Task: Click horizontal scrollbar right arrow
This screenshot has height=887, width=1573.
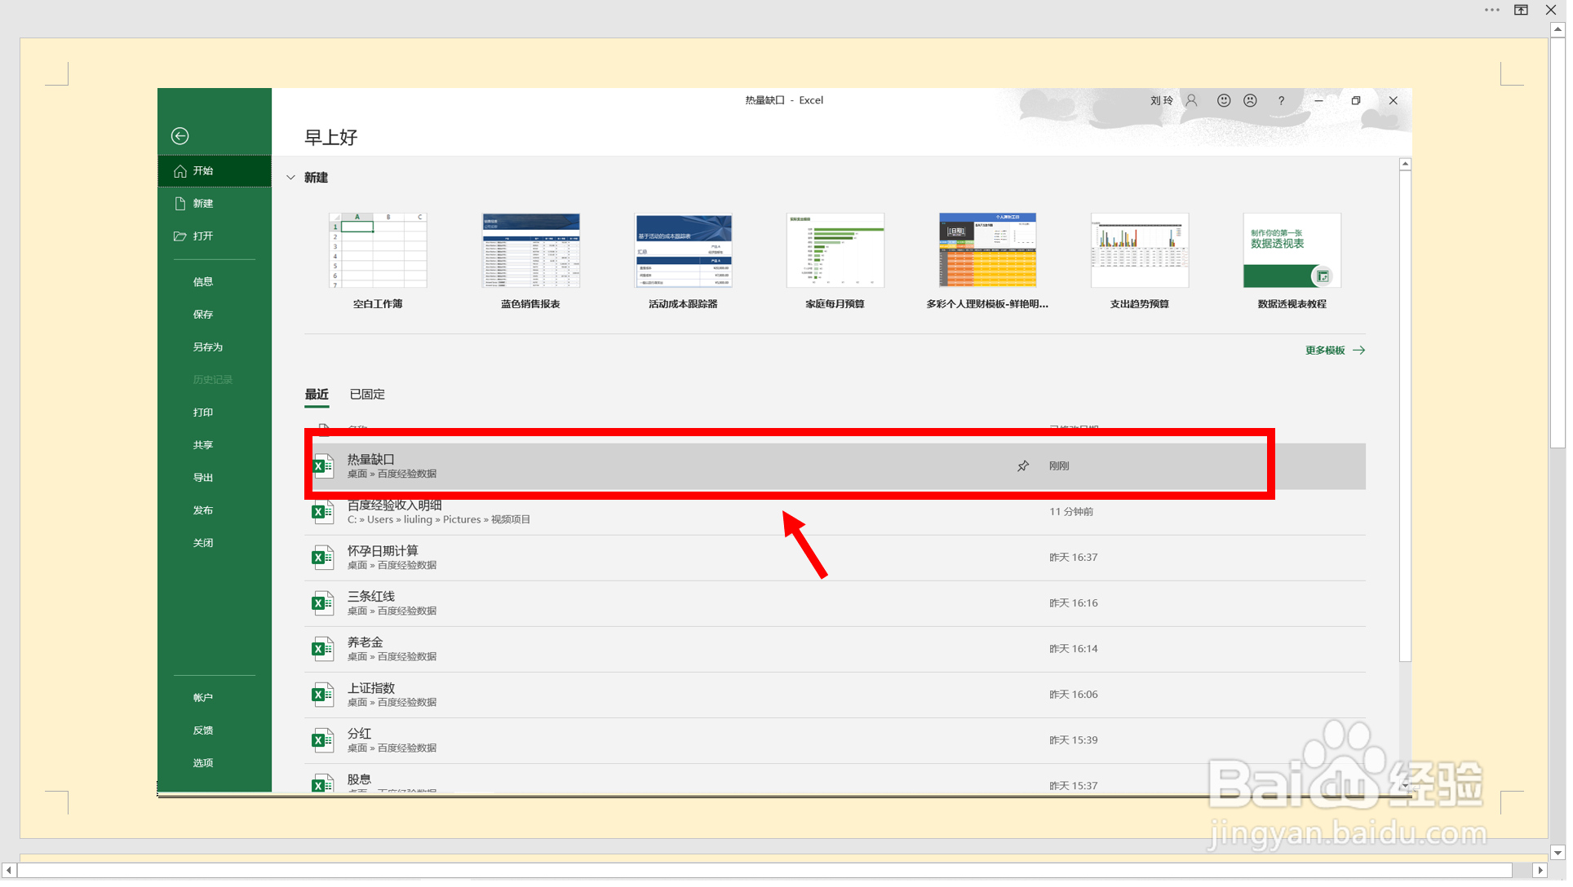Action: pos(1540,871)
